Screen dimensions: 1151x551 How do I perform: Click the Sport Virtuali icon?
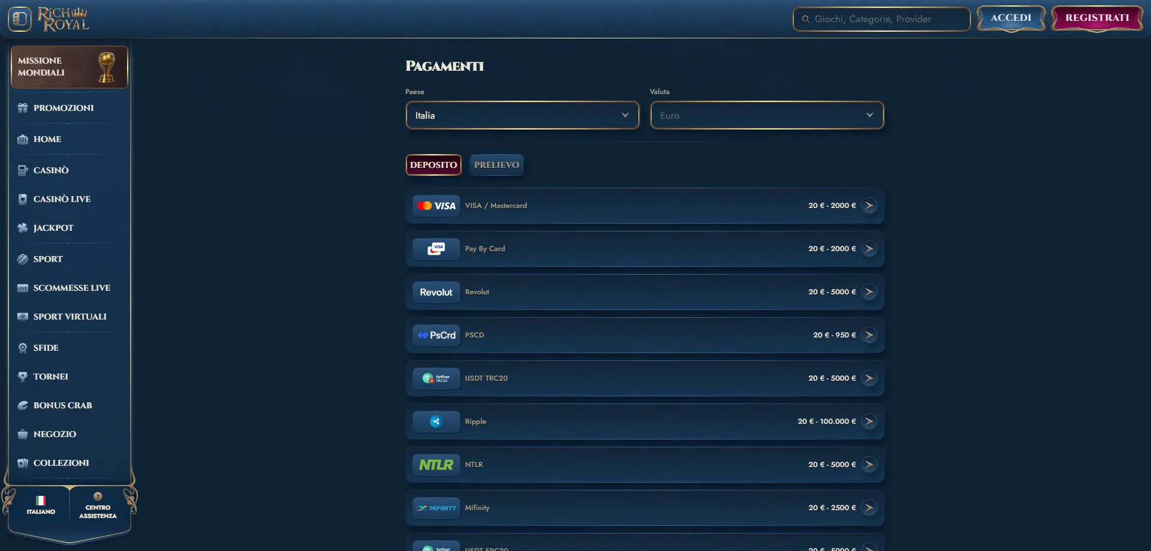(23, 317)
